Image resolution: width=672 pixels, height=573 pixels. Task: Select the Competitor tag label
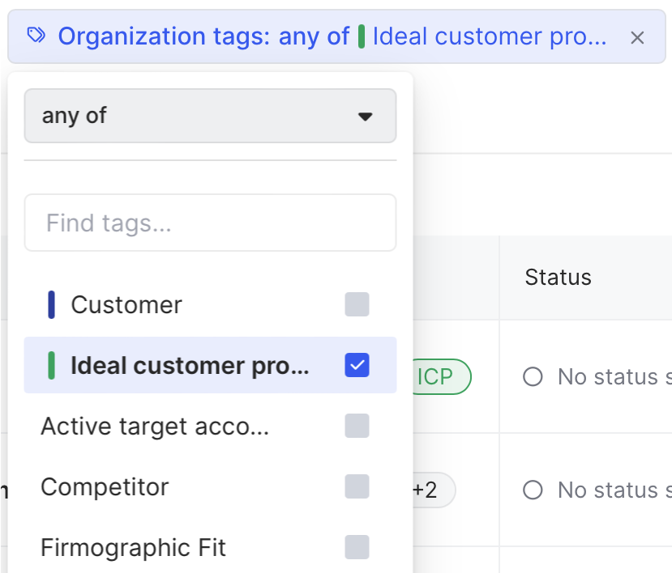point(105,487)
